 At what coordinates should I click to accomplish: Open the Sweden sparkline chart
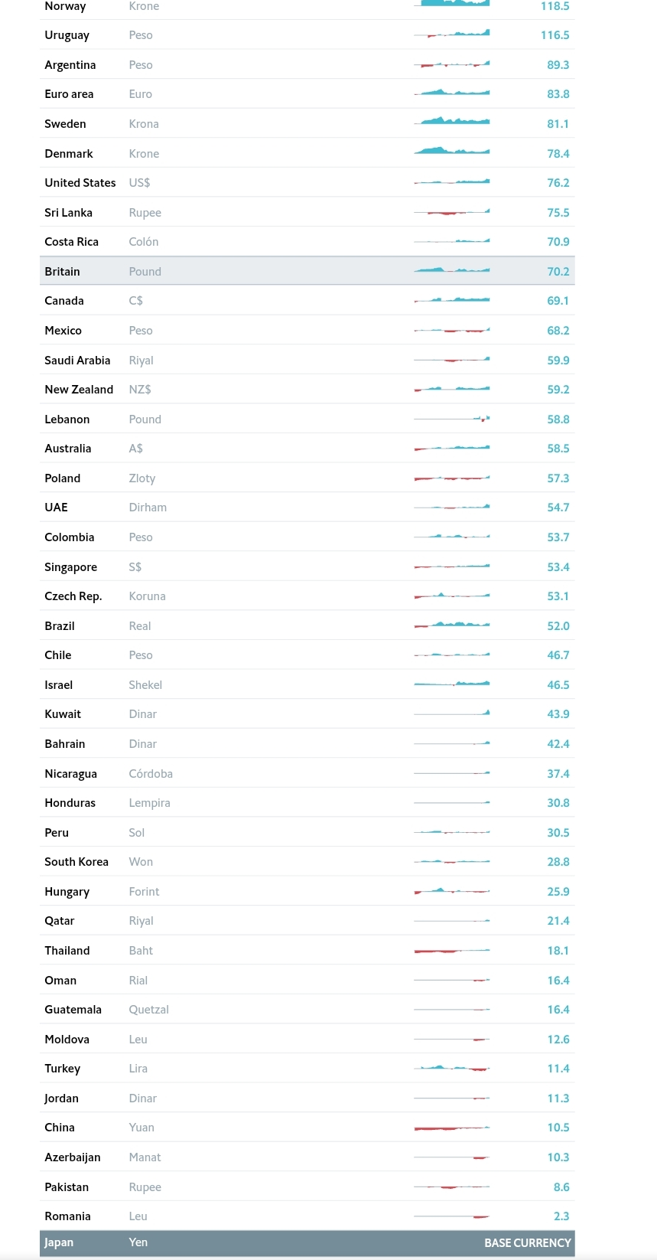coord(452,122)
